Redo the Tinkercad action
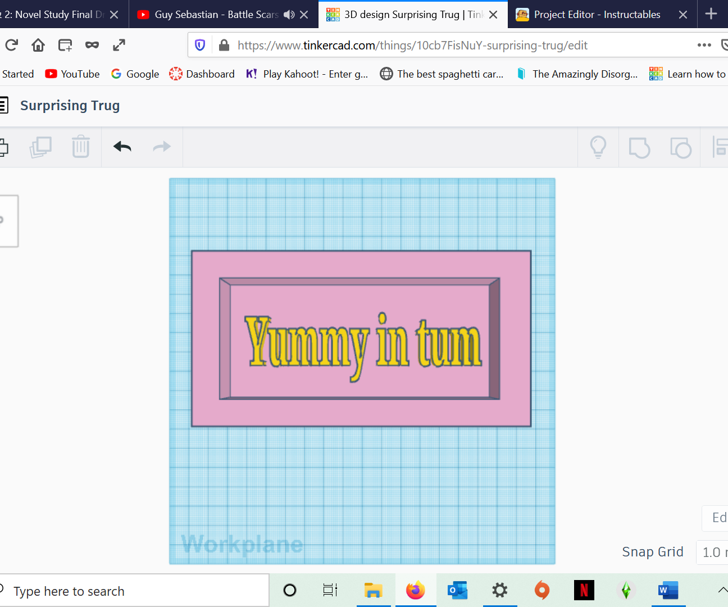The height and width of the screenshot is (607, 728). [162, 147]
